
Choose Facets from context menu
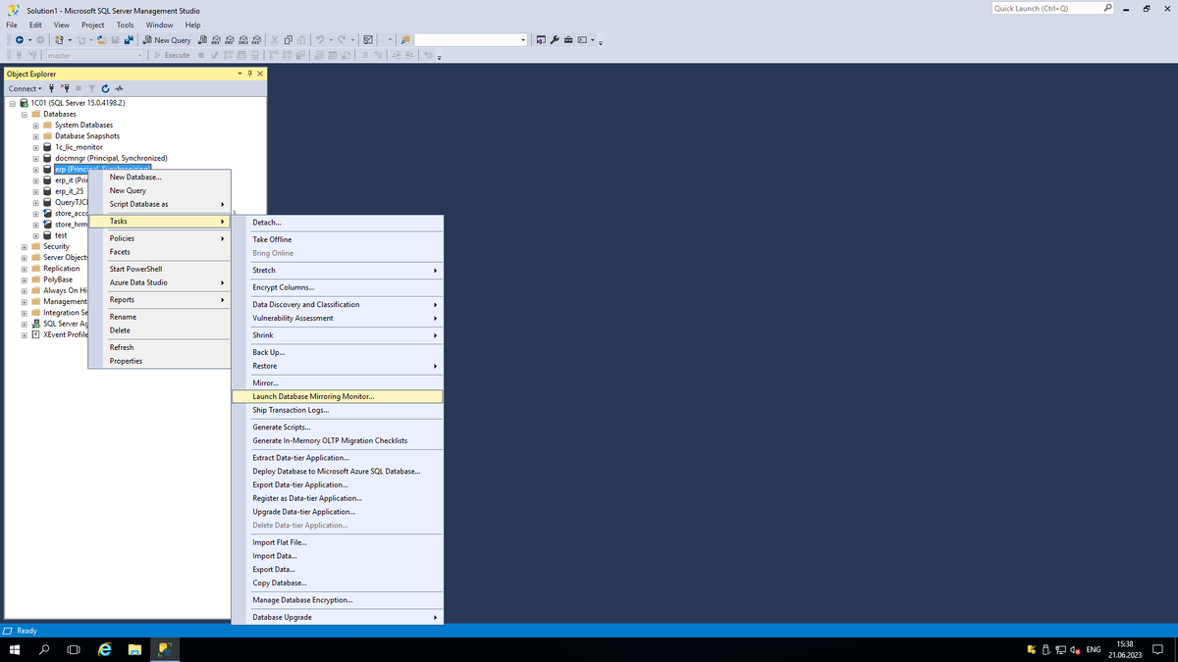pyautogui.click(x=159, y=252)
